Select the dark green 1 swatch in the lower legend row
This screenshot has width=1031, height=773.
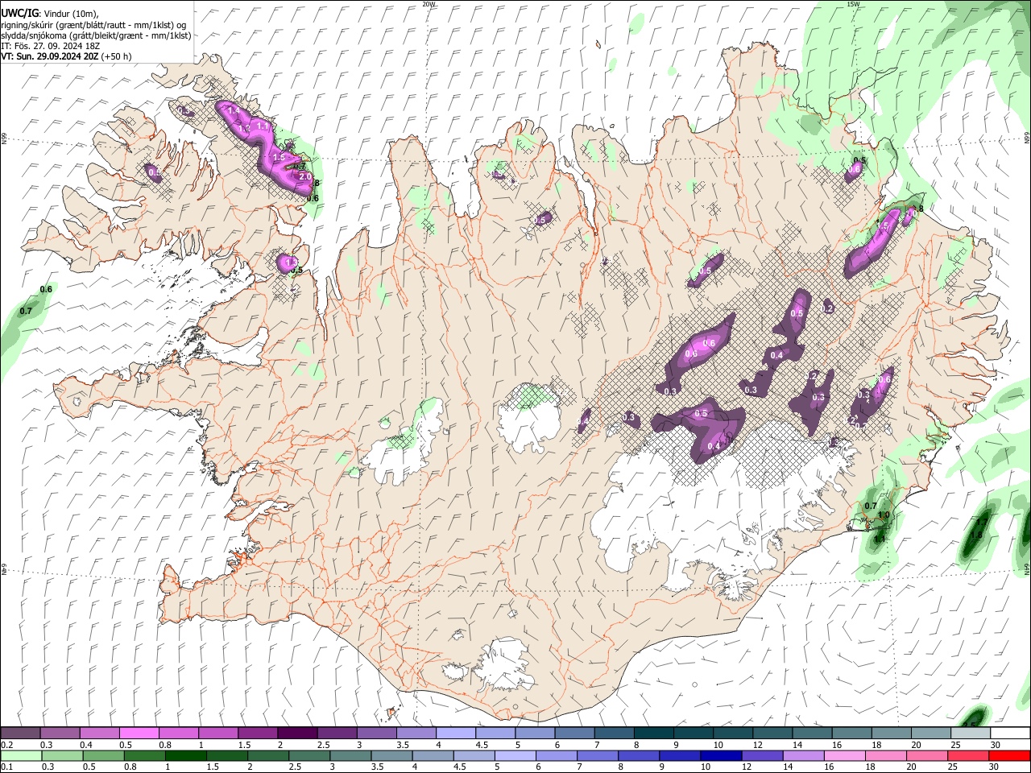point(184,755)
